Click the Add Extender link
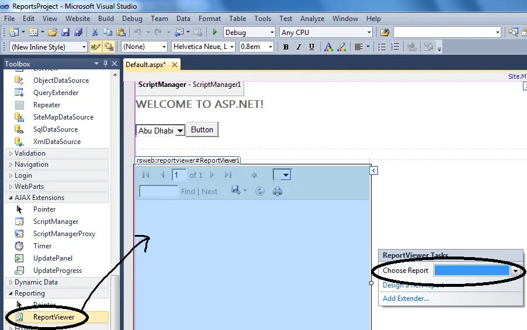Viewport: 527px width, 330px height. (x=405, y=299)
